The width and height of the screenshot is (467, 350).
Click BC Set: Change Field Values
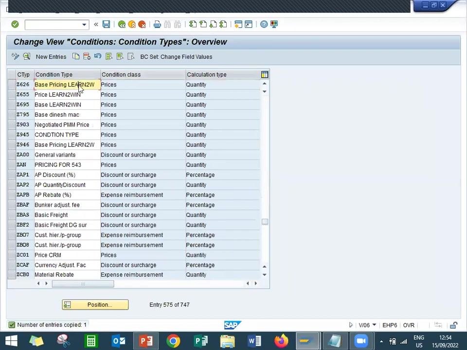click(176, 56)
